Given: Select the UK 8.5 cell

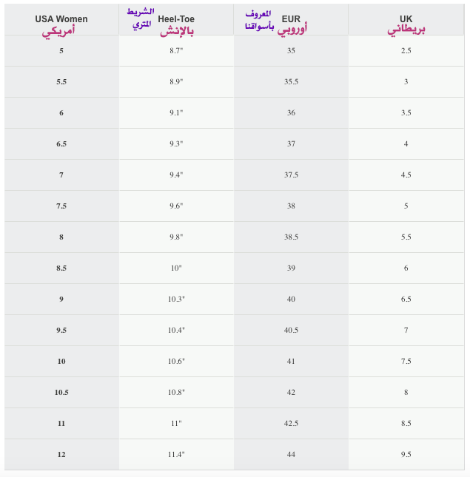Looking at the screenshot, I should pyautogui.click(x=406, y=423).
